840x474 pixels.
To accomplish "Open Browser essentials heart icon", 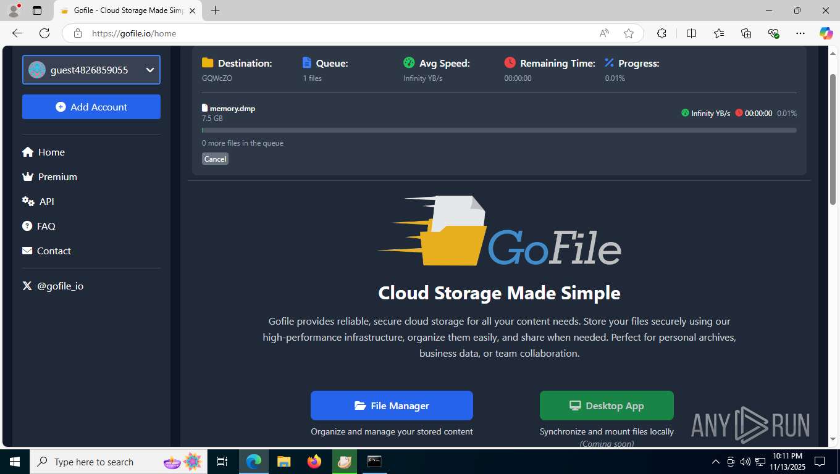I will (773, 33).
